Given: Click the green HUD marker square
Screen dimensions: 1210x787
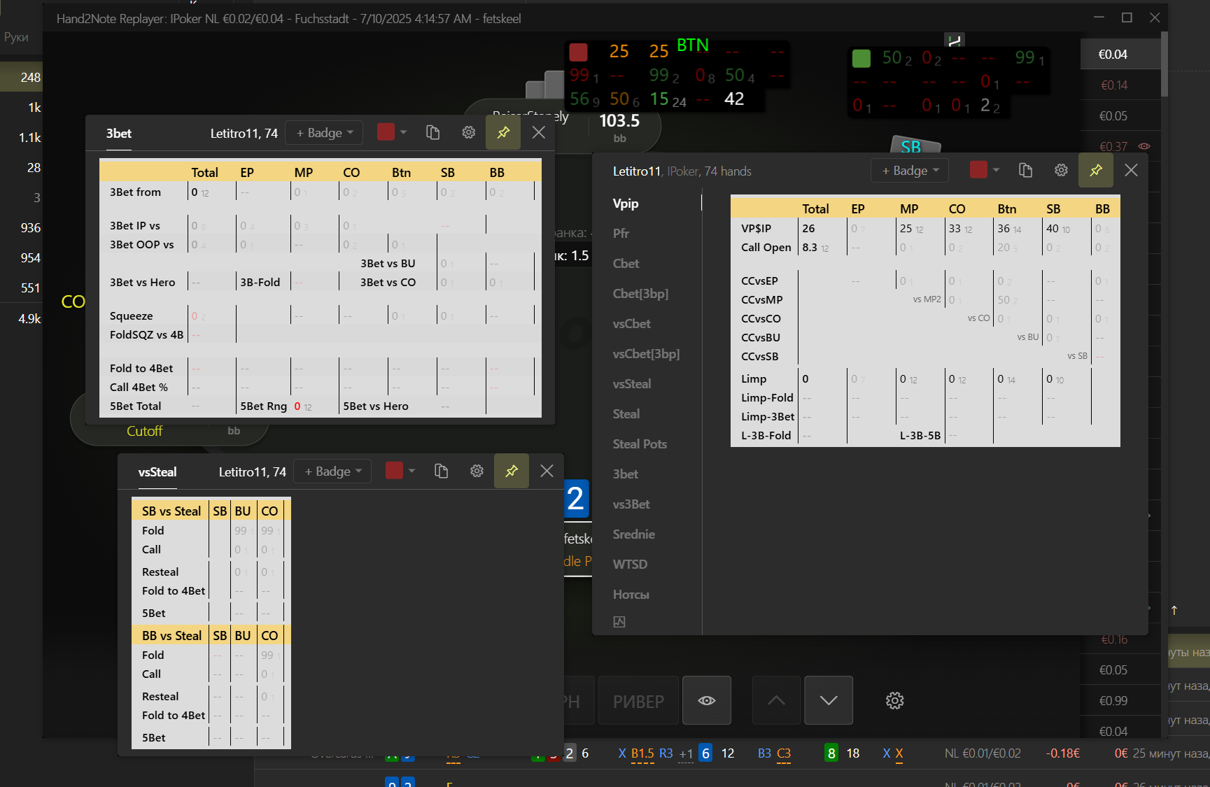Looking at the screenshot, I should 861,58.
